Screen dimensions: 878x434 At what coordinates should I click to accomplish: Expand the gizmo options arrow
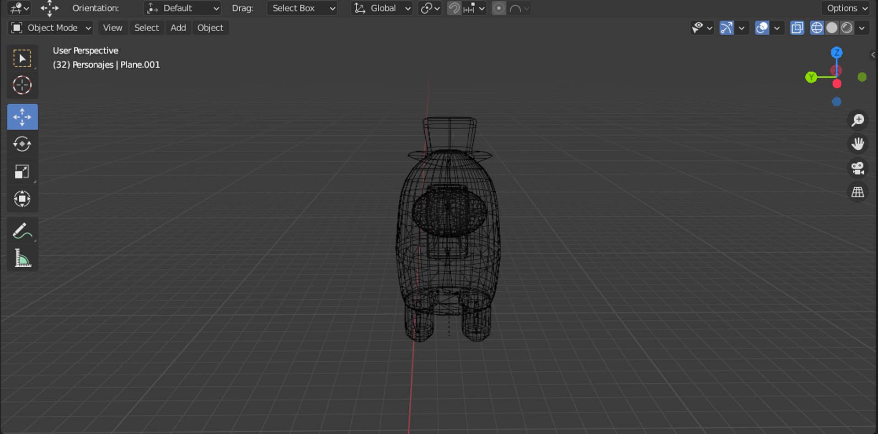(742, 28)
